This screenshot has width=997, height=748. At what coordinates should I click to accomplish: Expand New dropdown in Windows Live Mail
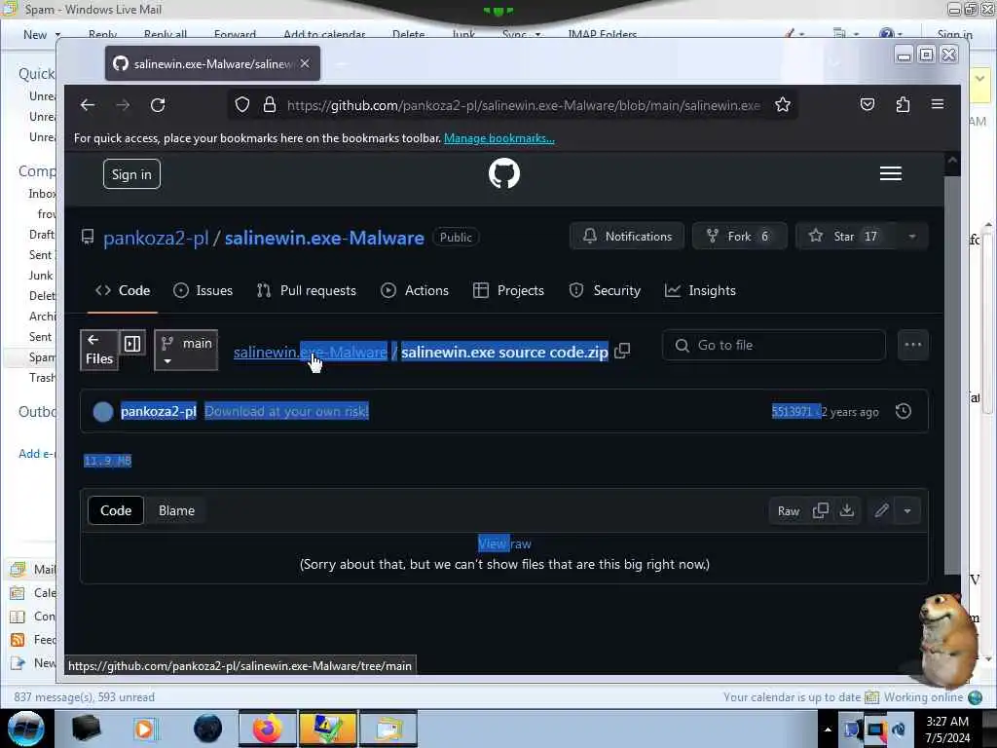click(x=57, y=34)
